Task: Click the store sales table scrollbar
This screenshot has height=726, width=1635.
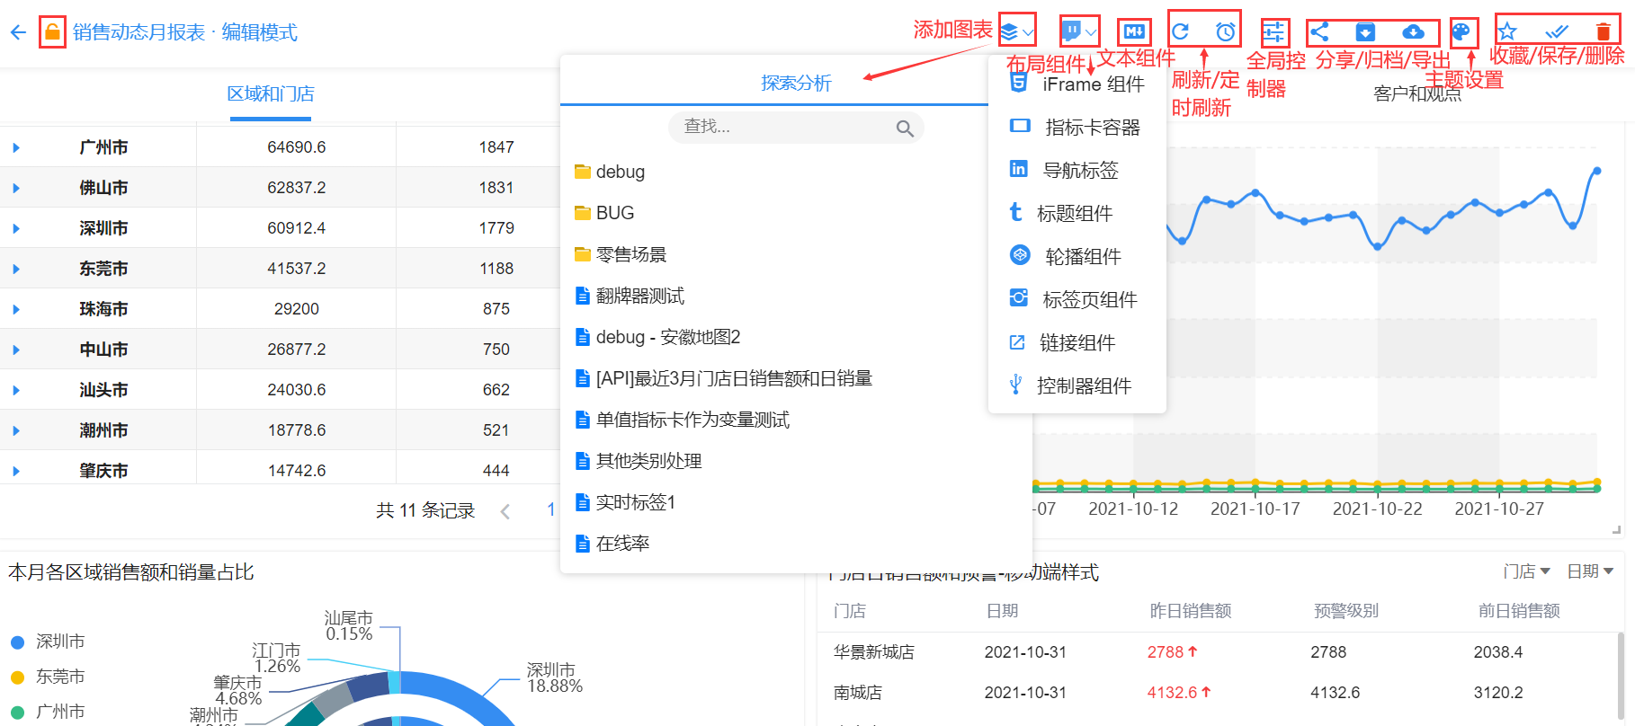Action: 1621,674
